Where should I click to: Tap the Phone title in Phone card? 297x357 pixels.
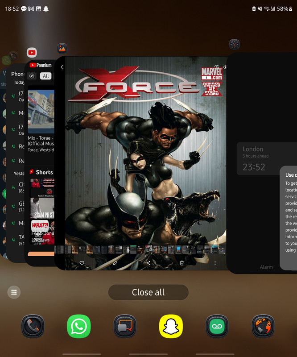pos(18,74)
